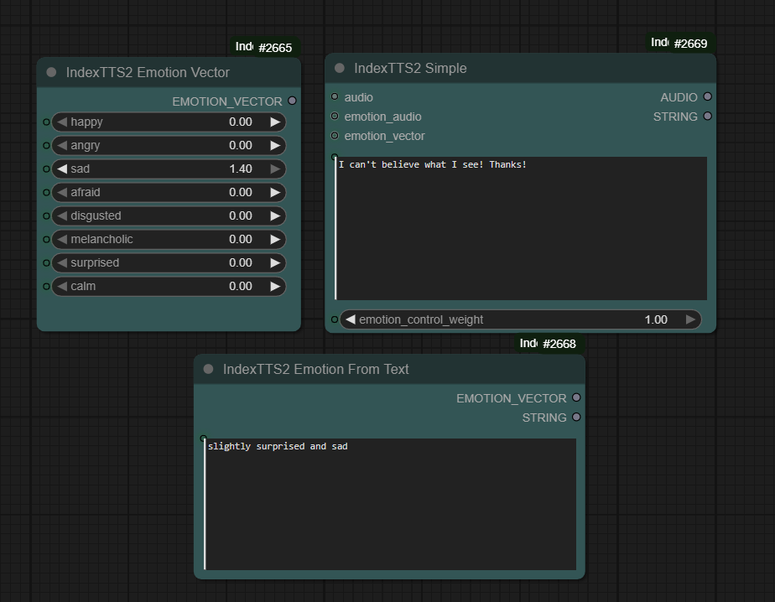Decrease the calm value with left arrow
Screen dimensions: 775x602
point(62,287)
